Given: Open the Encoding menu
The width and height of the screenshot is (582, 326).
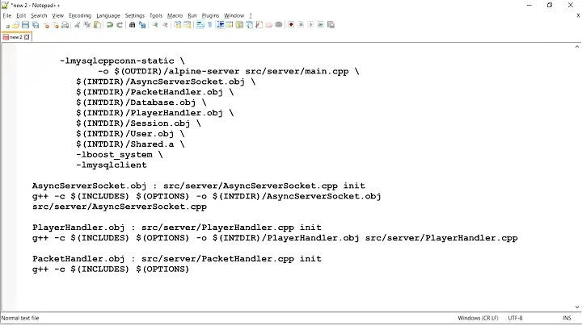Looking at the screenshot, I should 80,15.
